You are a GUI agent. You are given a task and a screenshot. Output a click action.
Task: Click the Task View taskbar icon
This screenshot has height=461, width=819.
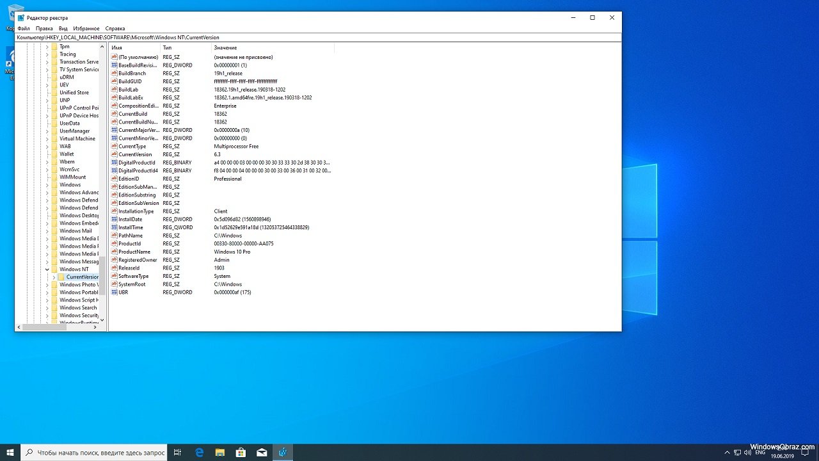[178, 452]
